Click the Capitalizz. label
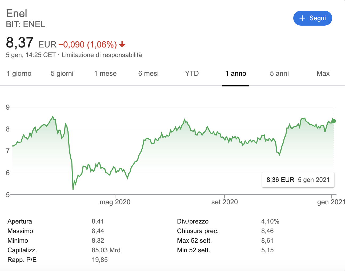The width and height of the screenshot is (345, 271). click(22, 250)
